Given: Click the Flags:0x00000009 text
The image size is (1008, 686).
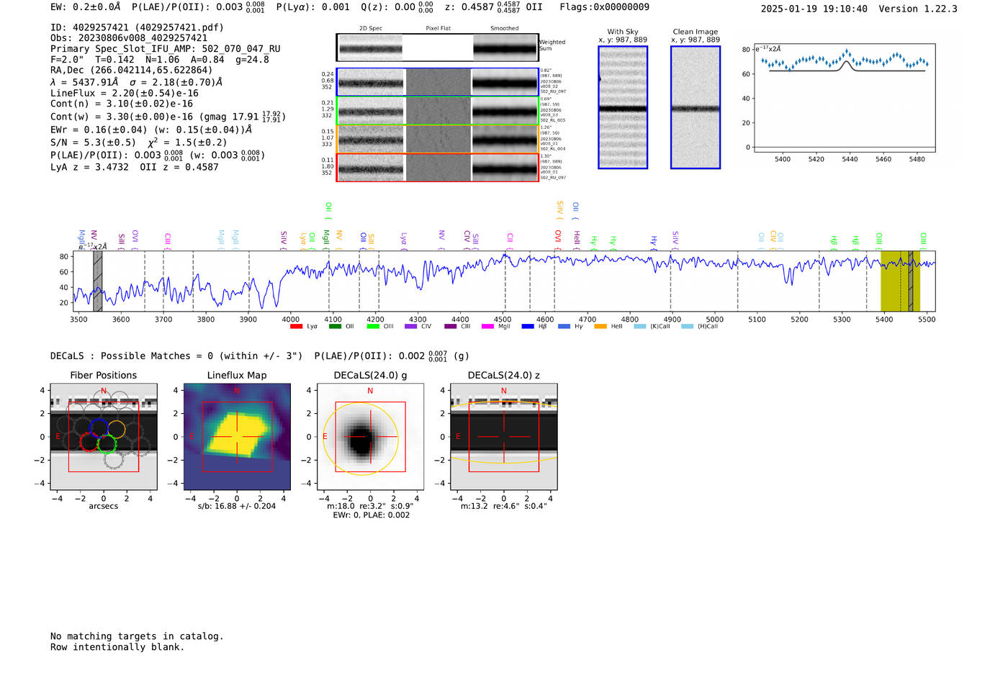Looking at the screenshot, I should pos(604,6).
